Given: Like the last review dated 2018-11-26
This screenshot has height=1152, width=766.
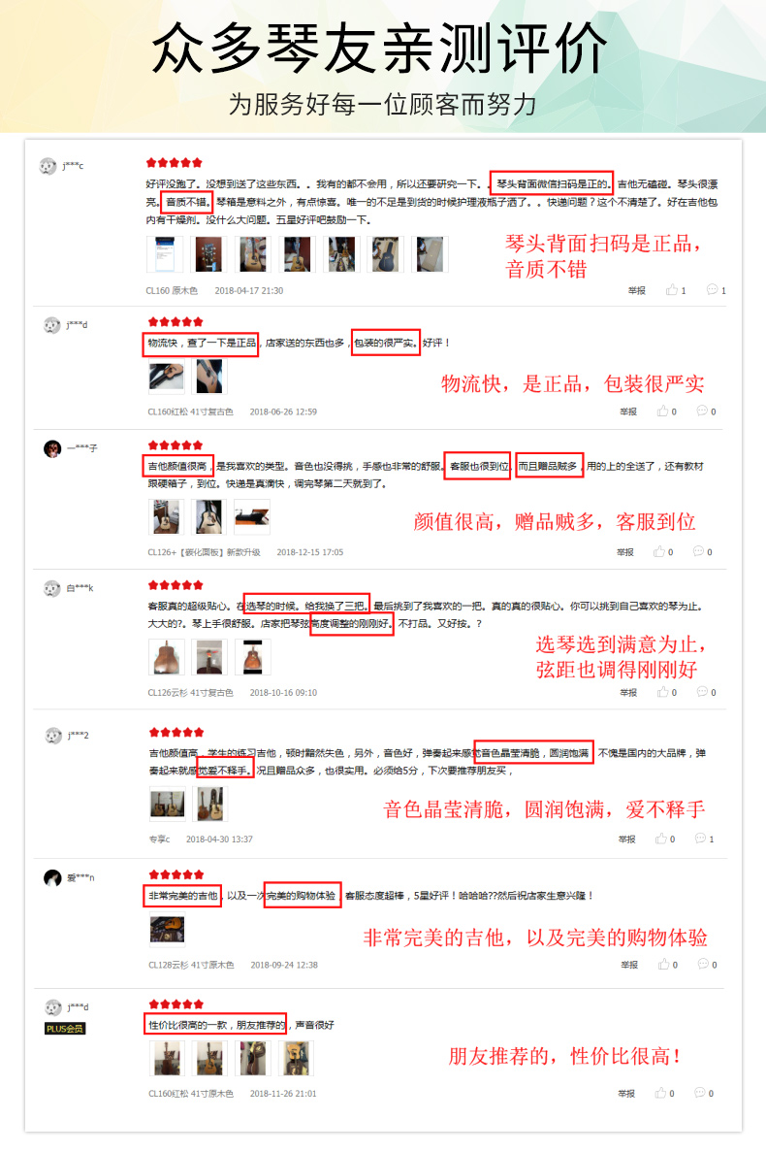Looking at the screenshot, I should click(660, 1093).
